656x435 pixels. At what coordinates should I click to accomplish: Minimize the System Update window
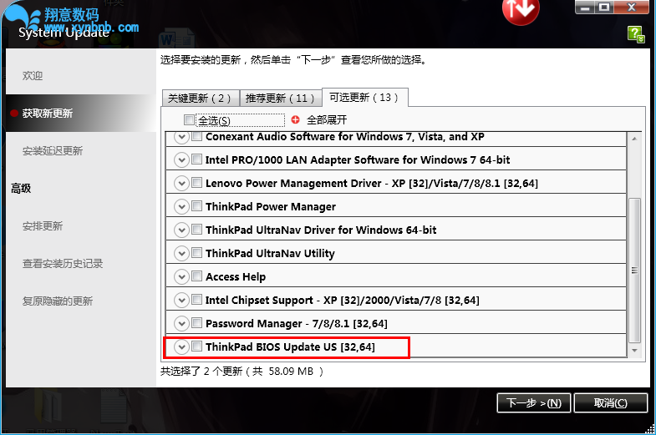coord(585,8)
